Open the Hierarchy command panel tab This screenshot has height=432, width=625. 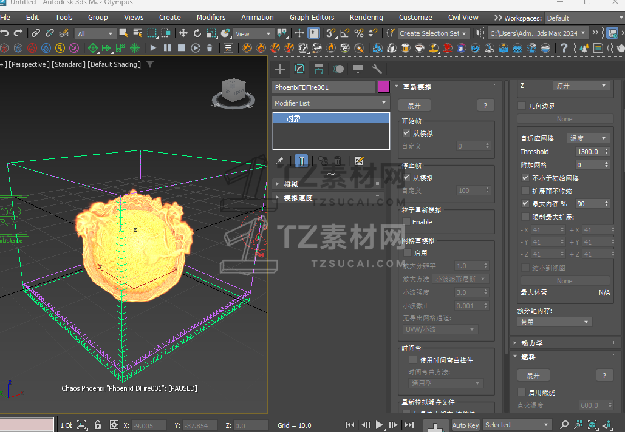(319, 69)
